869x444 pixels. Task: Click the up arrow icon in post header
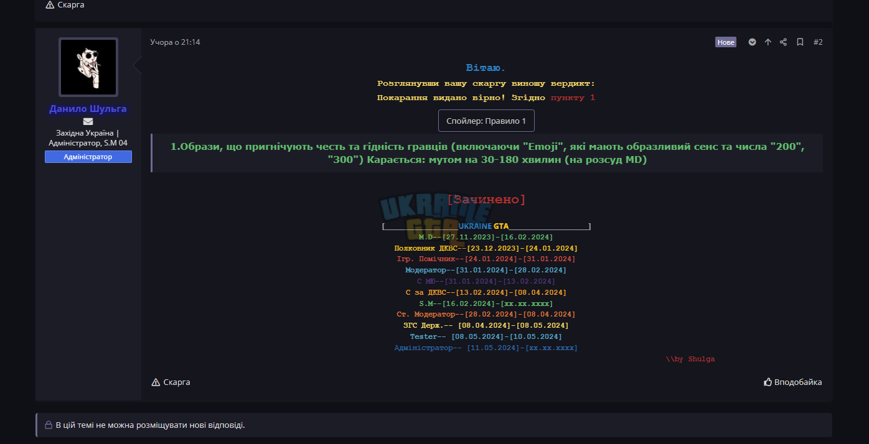click(x=768, y=42)
